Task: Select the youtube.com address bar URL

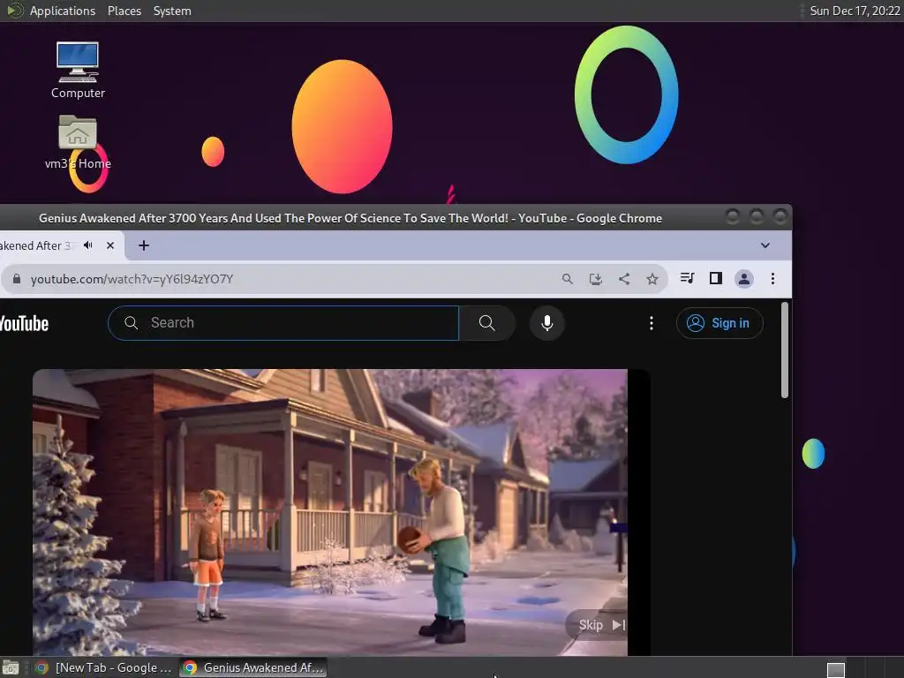Action: point(132,279)
